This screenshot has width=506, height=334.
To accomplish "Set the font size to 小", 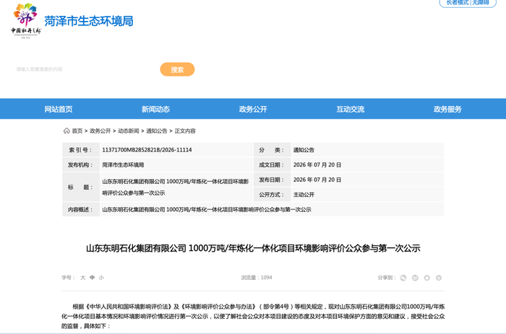I will click(x=101, y=278).
